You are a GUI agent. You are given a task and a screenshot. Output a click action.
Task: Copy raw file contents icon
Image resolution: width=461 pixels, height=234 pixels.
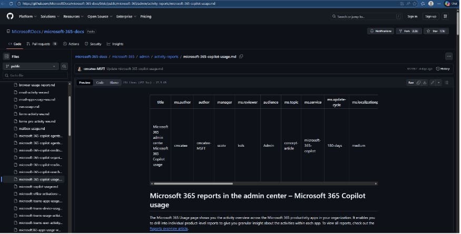pyautogui.click(x=418, y=83)
